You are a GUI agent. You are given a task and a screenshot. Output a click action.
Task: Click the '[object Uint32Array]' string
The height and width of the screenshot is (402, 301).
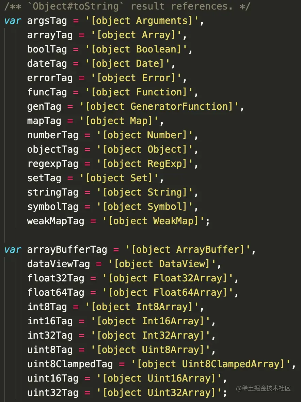point(159,393)
